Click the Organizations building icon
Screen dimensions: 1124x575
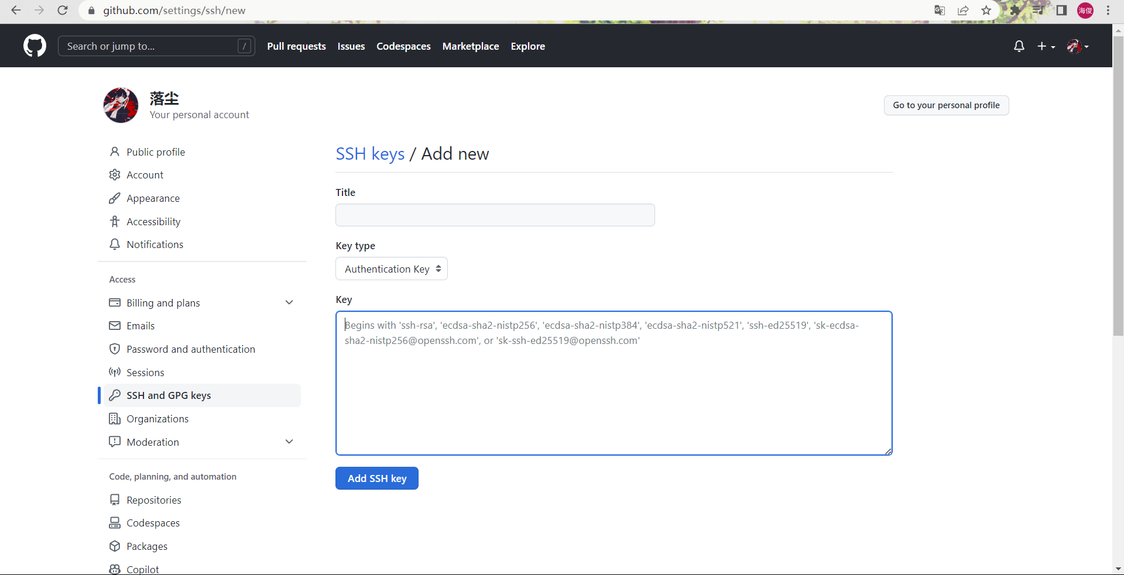tap(115, 419)
